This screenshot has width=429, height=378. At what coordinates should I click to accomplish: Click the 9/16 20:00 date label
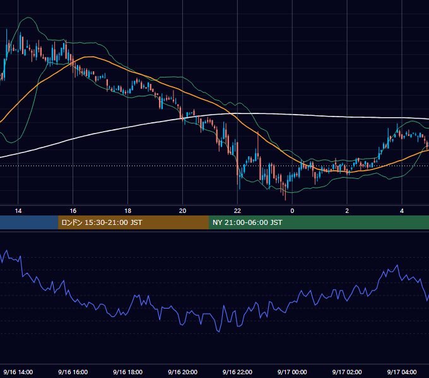182,372
